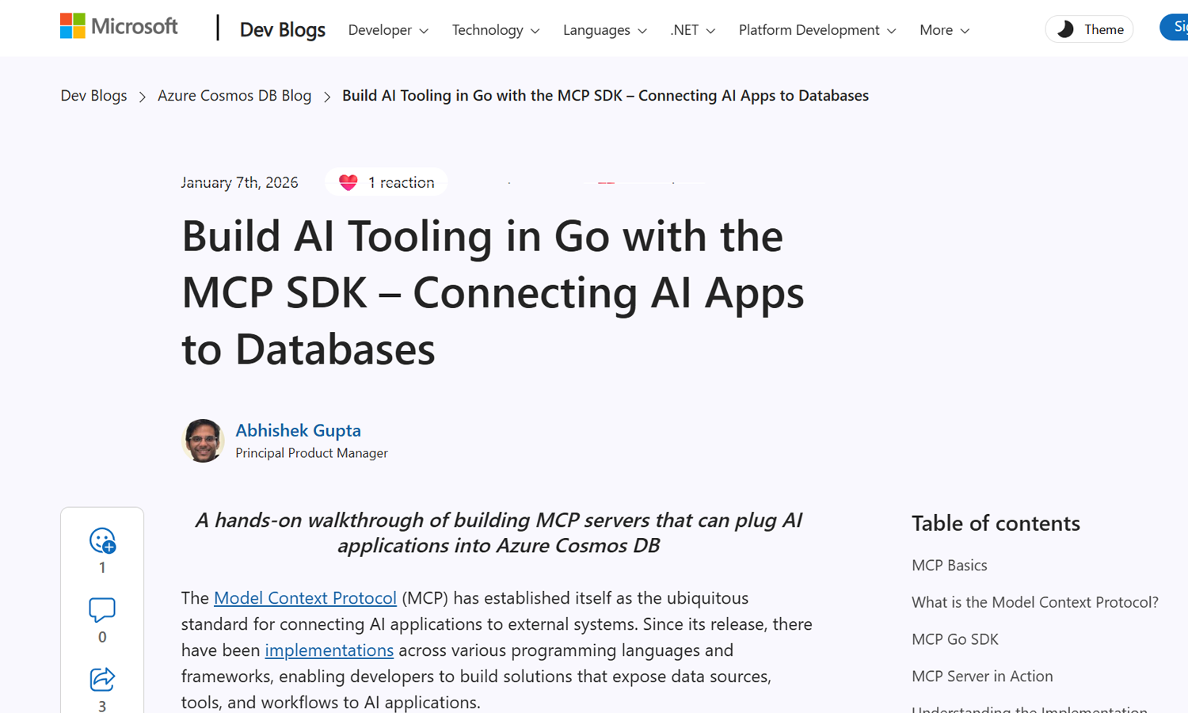Image resolution: width=1188 pixels, height=713 pixels.
Task: Open the Model Context Protocol link
Action: tap(305, 598)
